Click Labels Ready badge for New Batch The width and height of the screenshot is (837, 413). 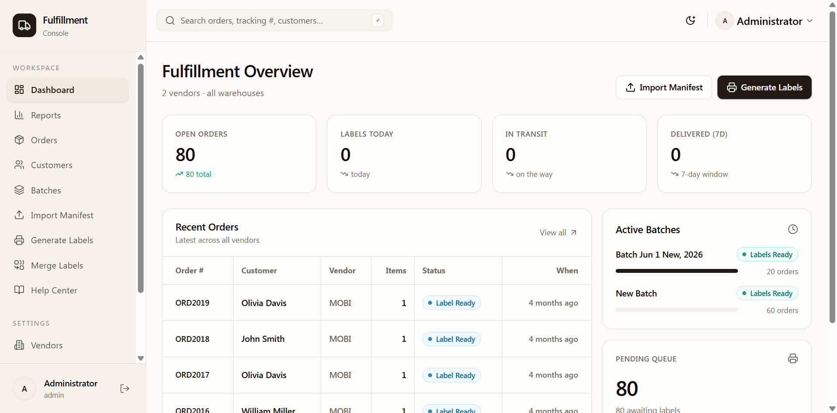[767, 293]
